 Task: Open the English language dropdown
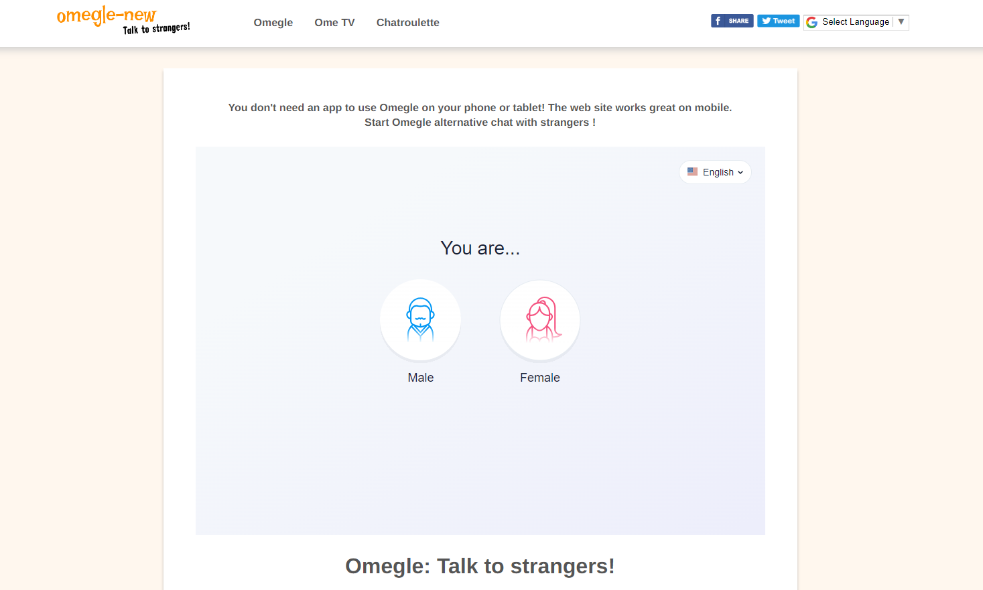click(715, 172)
